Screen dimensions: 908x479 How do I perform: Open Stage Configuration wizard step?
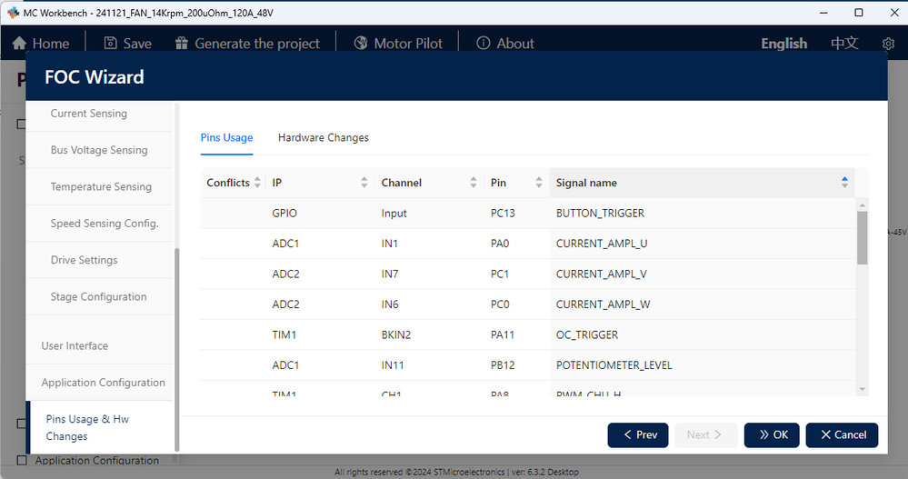100,296
